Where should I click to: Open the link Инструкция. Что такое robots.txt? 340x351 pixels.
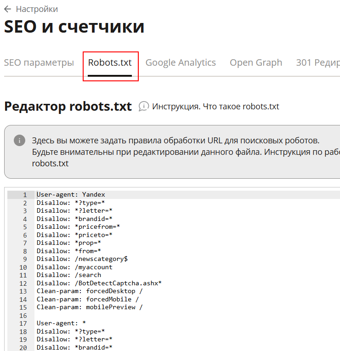pyautogui.click(x=215, y=107)
